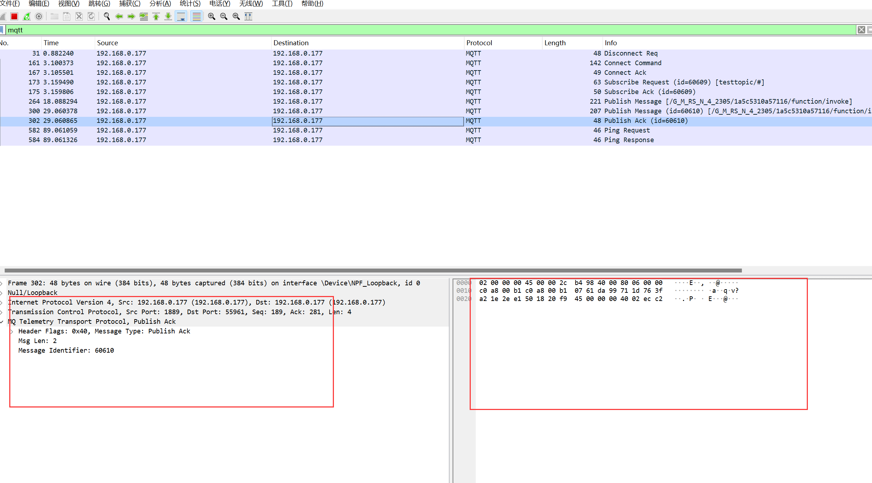Open the 视图(V) menu
The image size is (872, 483).
pos(69,4)
